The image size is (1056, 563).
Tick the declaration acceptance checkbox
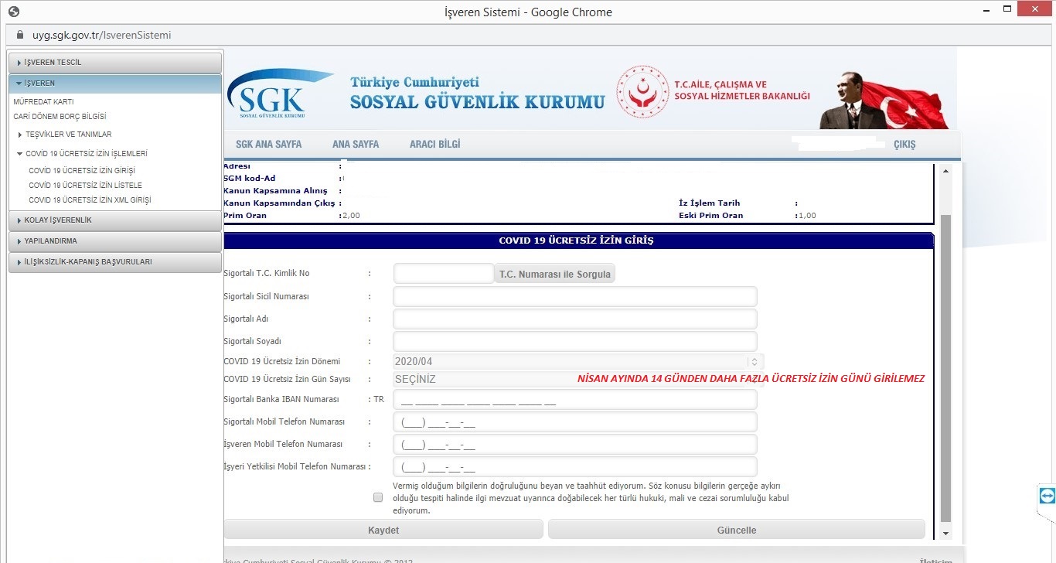pyautogui.click(x=378, y=497)
